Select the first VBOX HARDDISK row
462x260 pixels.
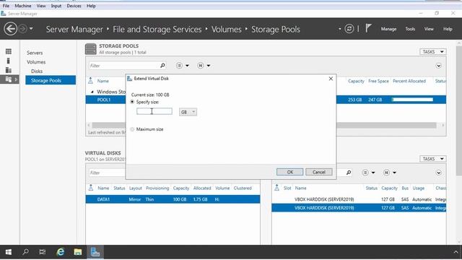click(359, 199)
